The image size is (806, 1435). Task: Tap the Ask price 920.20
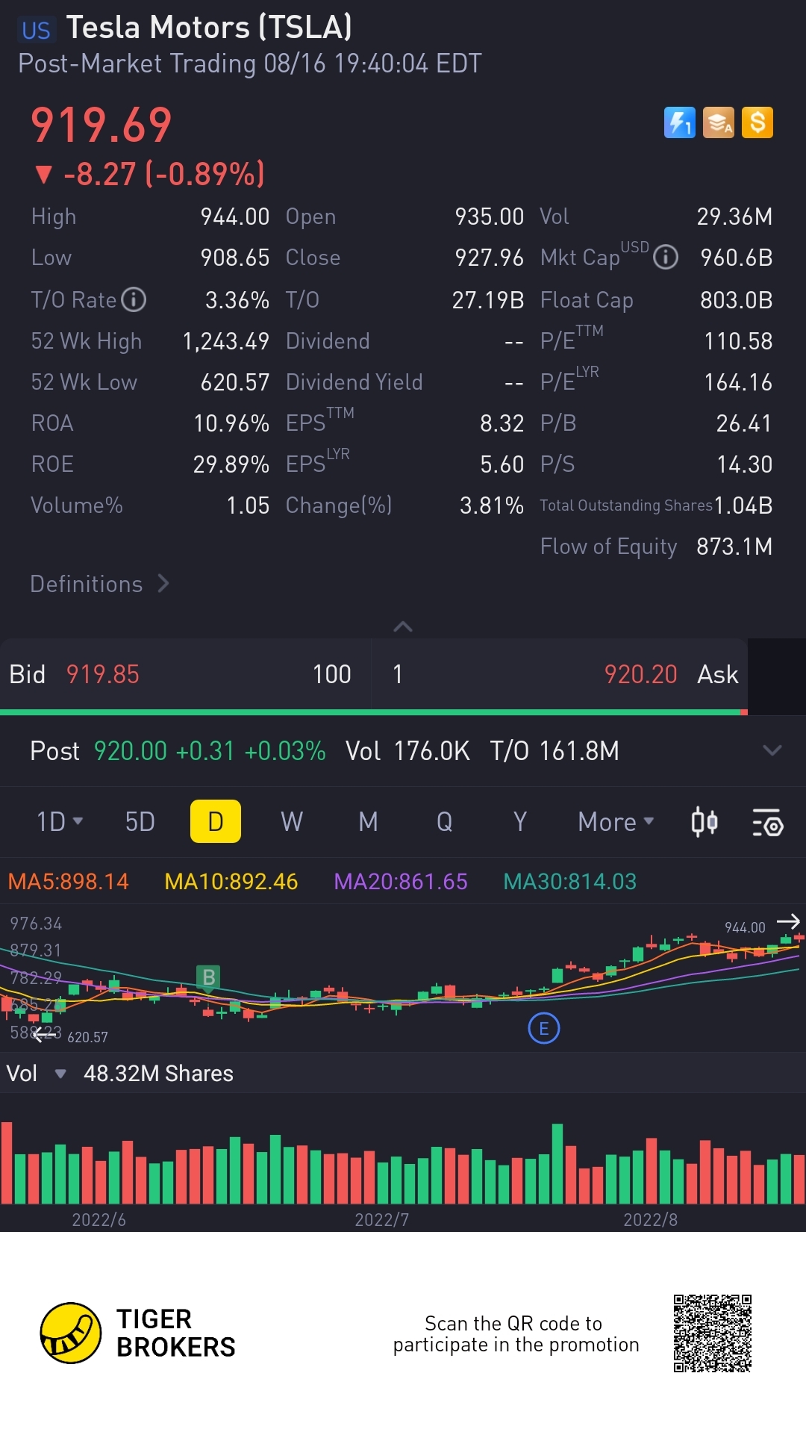point(640,674)
